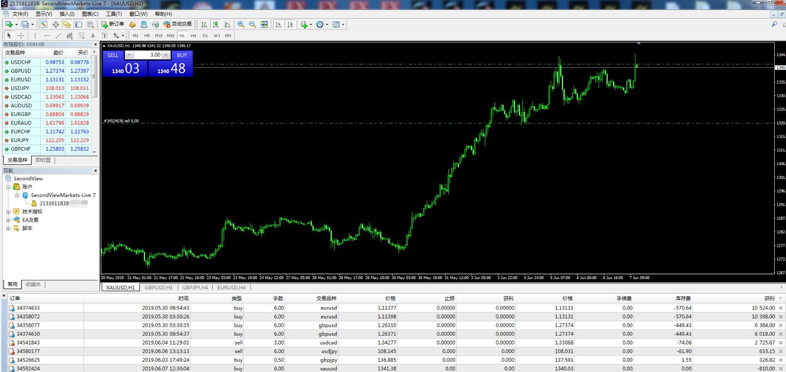Image resolution: width=786 pixels, height=372 pixels.
Task: Click the 3.00 lot volume field
Action: click(147, 55)
